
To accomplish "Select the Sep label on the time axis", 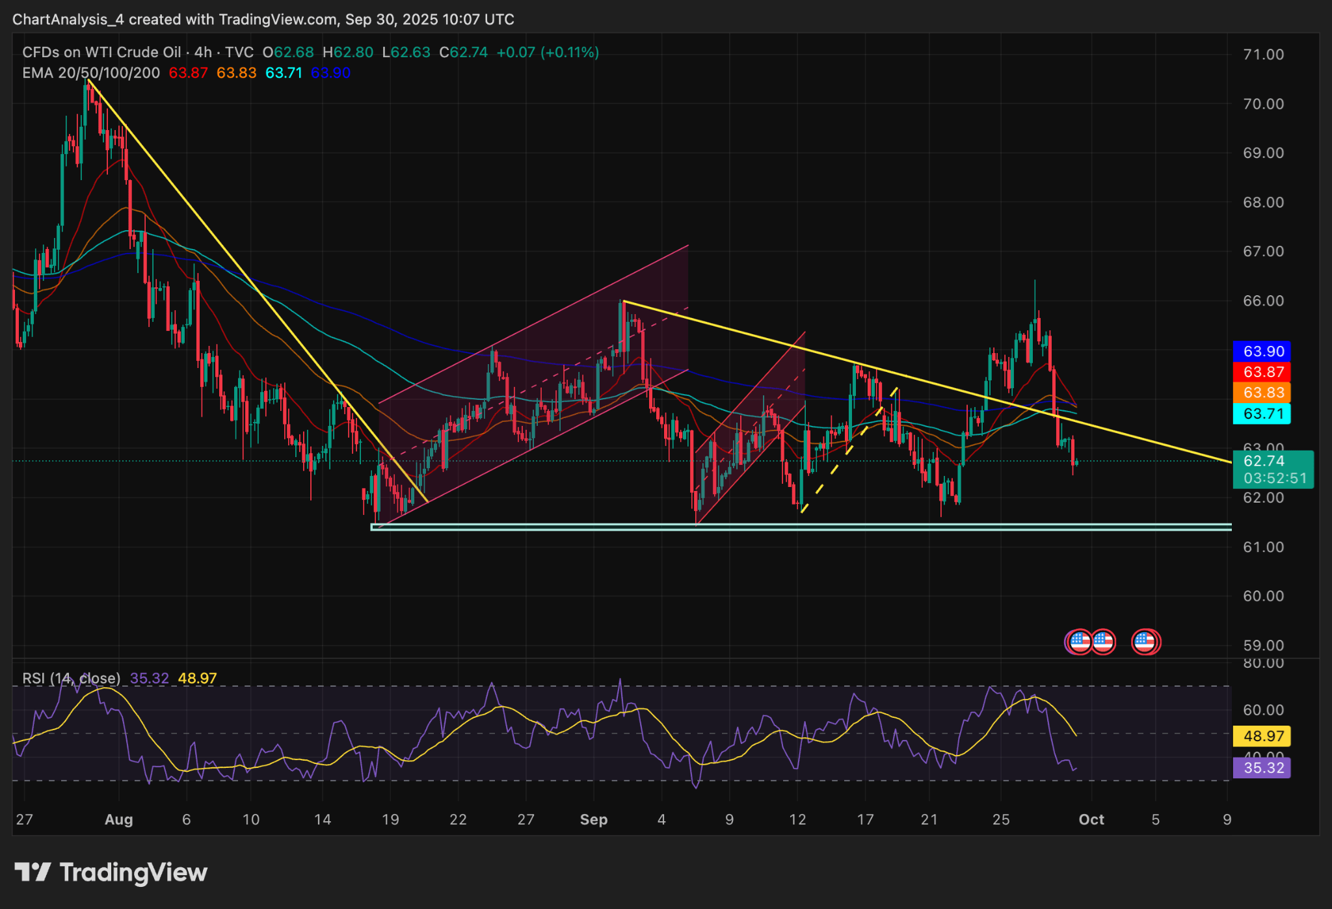I will 593,820.
